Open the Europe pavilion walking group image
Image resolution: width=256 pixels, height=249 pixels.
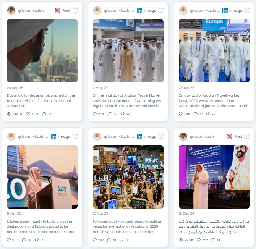(214, 51)
